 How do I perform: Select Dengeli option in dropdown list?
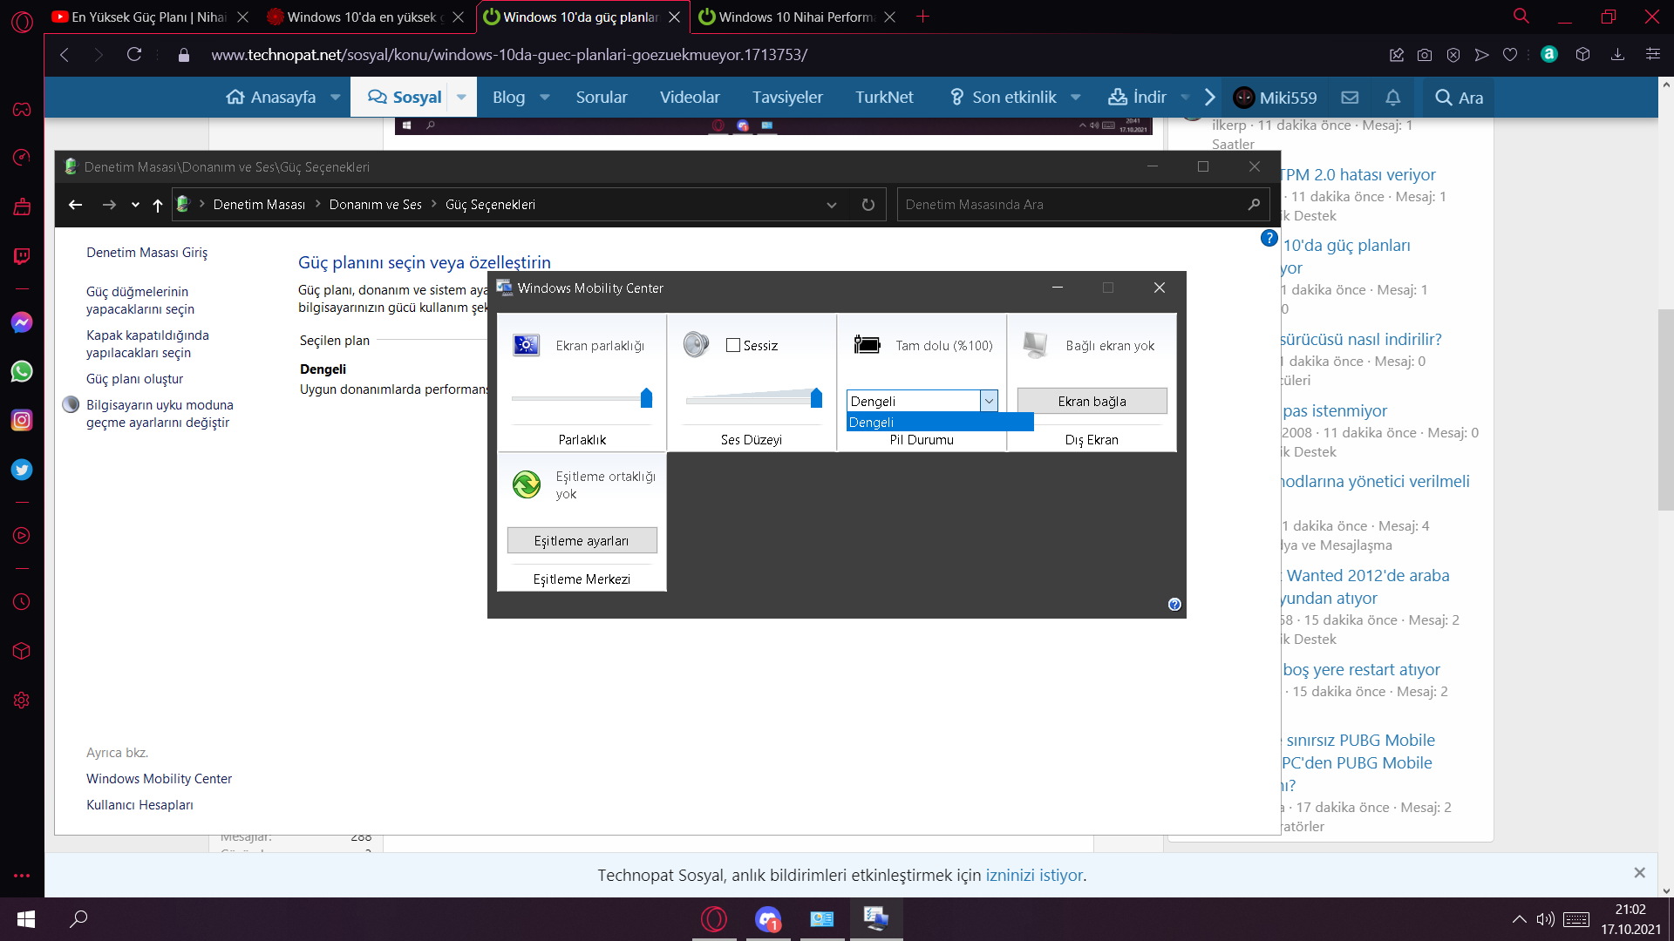[x=939, y=423]
